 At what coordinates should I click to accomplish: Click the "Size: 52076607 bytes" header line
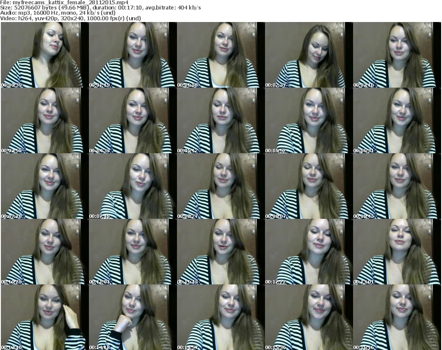(x=100, y=8)
